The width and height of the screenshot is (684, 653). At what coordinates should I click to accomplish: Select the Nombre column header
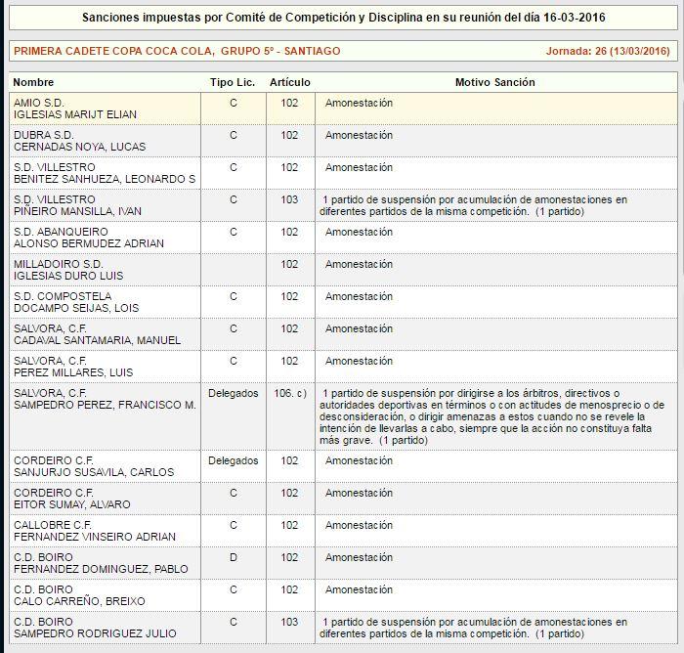point(33,82)
